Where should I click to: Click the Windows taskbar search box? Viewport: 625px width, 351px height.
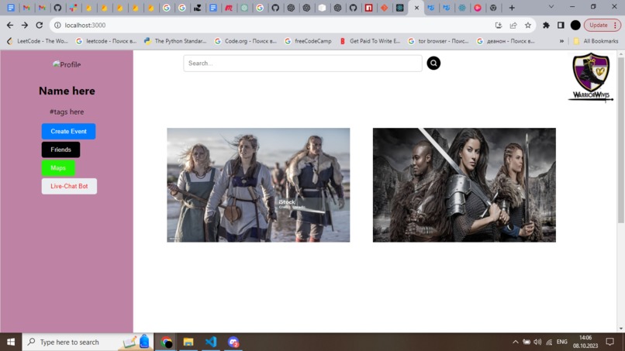88,342
